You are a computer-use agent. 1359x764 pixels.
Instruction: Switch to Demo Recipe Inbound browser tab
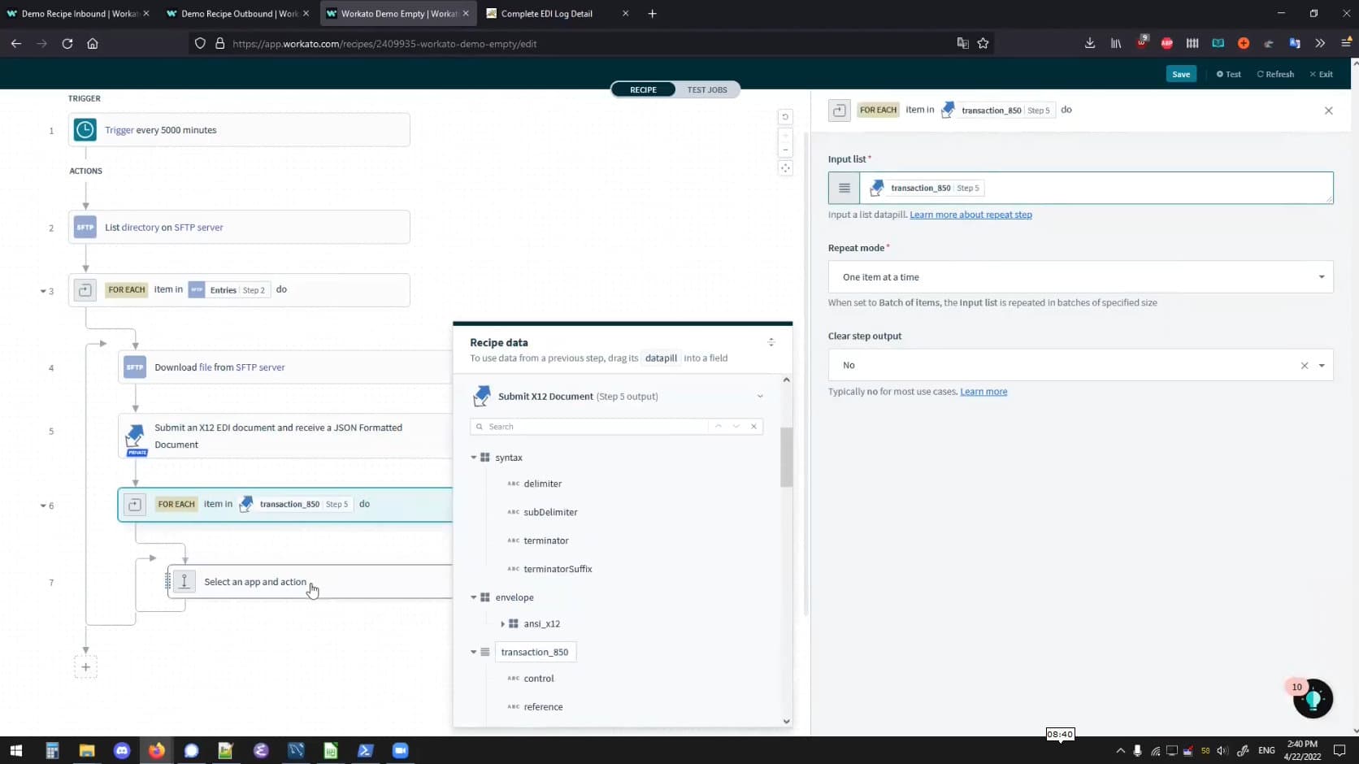point(77,14)
